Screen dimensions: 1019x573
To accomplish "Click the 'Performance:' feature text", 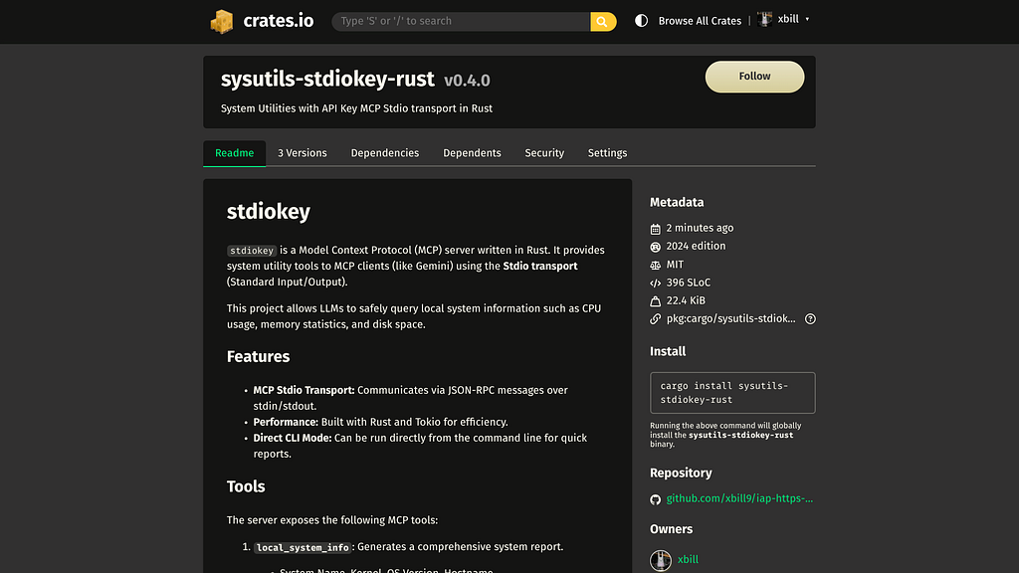I will coord(286,422).
